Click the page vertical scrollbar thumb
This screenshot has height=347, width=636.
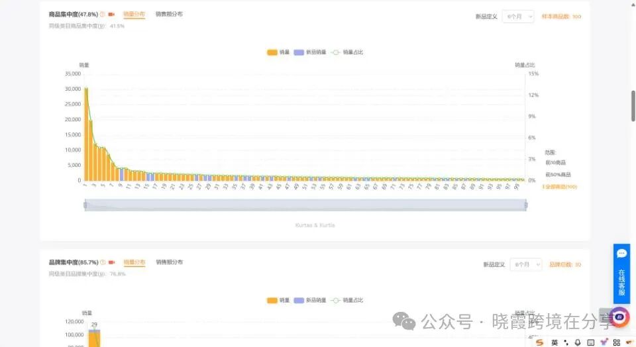633,106
